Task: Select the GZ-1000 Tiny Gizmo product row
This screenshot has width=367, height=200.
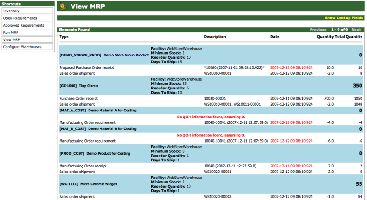Action: pos(211,86)
